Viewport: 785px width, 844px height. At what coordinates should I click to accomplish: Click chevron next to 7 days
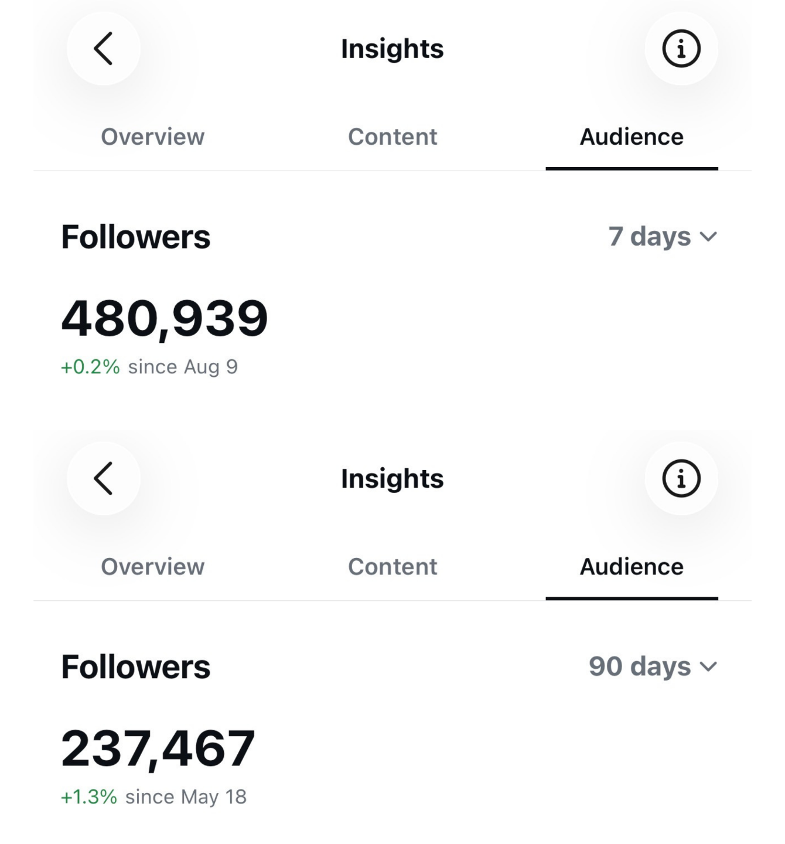coord(708,237)
